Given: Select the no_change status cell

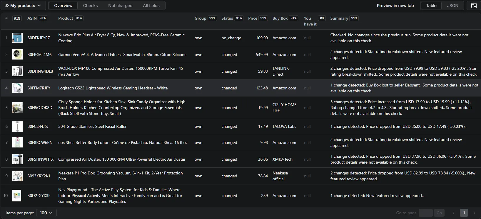Looking at the screenshot, I should point(231,38).
